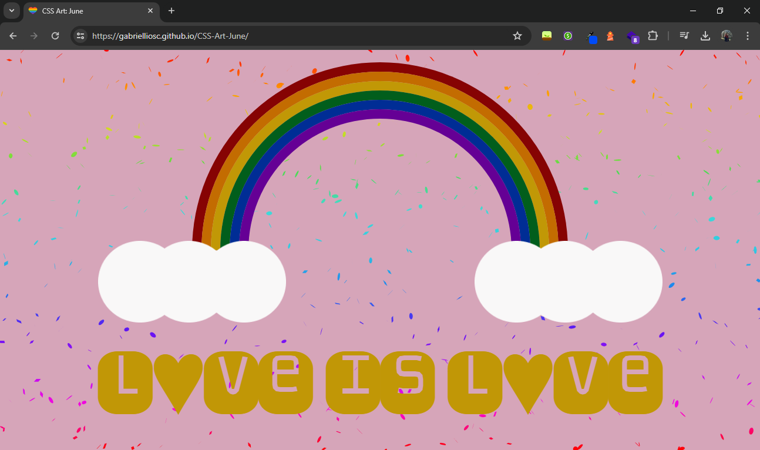Screen dimensions: 760x450
Task: Click the forward navigation arrow
Action: point(34,36)
